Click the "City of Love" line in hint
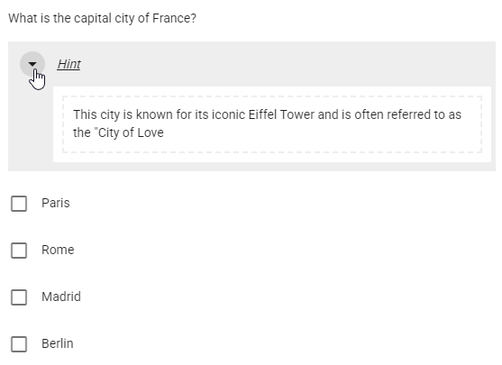 click(x=118, y=132)
